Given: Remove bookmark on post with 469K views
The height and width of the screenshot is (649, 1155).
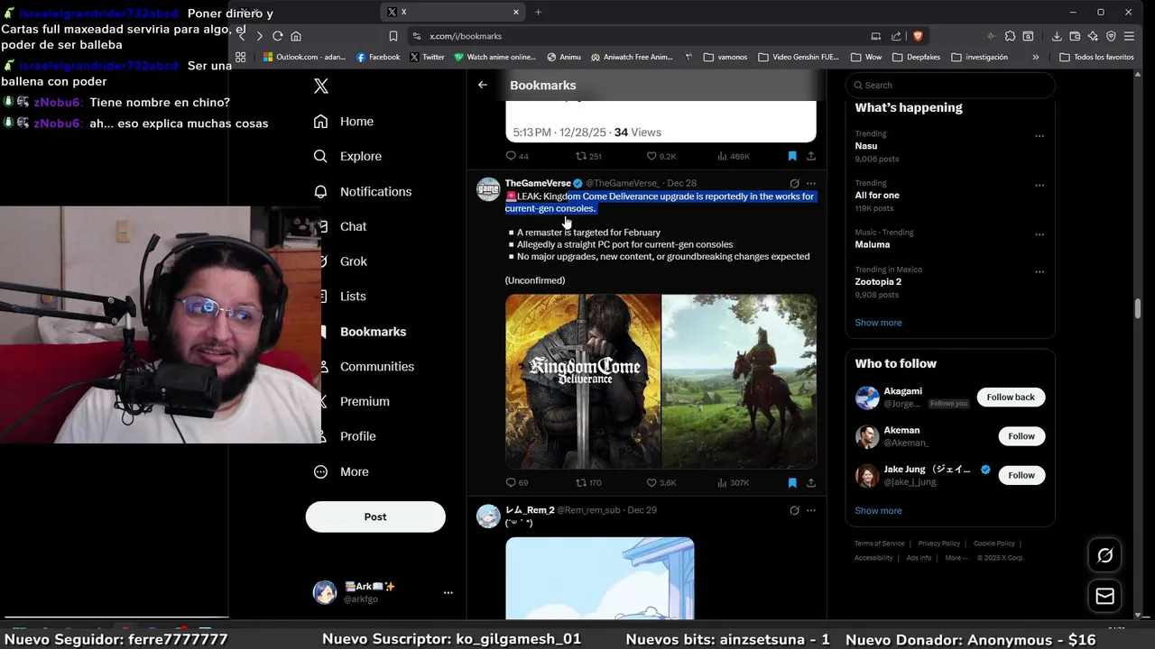Looking at the screenshot, I should [792, 156].
